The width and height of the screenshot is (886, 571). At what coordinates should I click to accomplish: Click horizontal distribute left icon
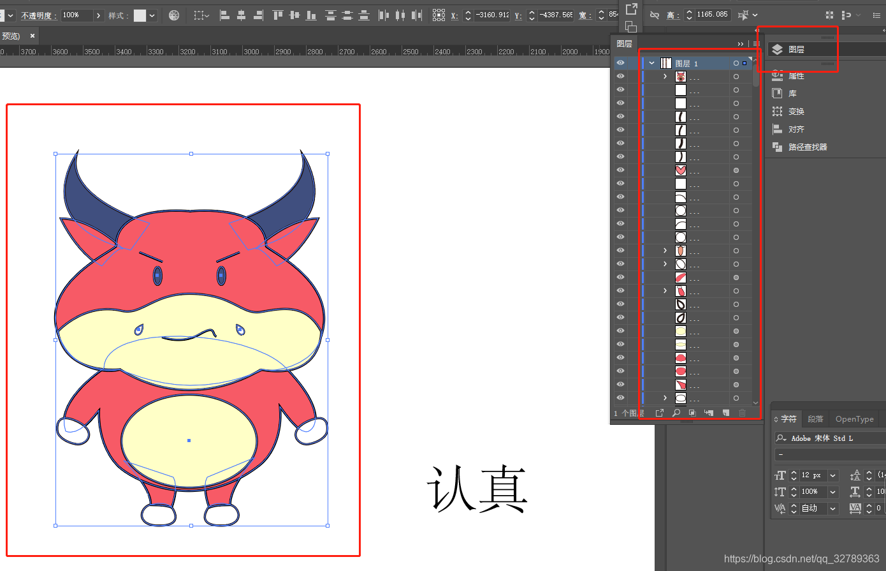384,15
